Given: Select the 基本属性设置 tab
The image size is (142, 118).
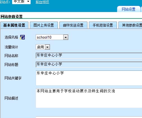Looking at the screenshot, I should 14,25.
